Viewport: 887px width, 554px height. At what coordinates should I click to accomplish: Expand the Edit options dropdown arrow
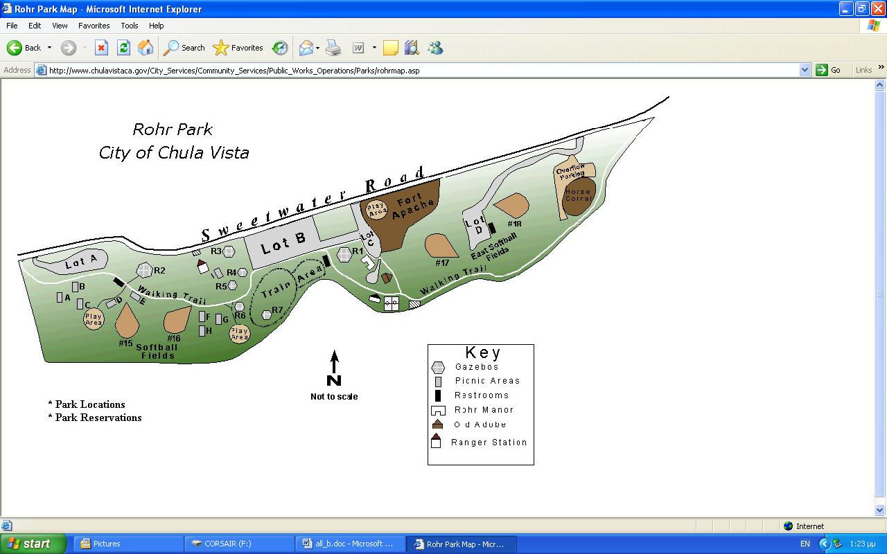coord(374,48)
